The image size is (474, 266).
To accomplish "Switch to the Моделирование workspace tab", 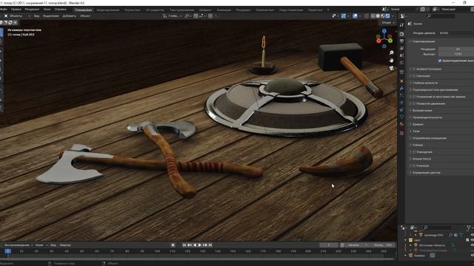I will [108, 10].
